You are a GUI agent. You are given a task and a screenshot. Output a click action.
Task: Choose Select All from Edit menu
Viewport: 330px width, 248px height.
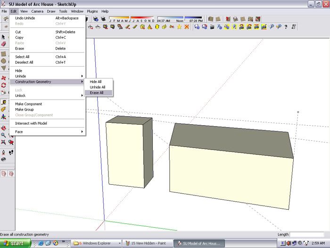(x=48, y=57)
